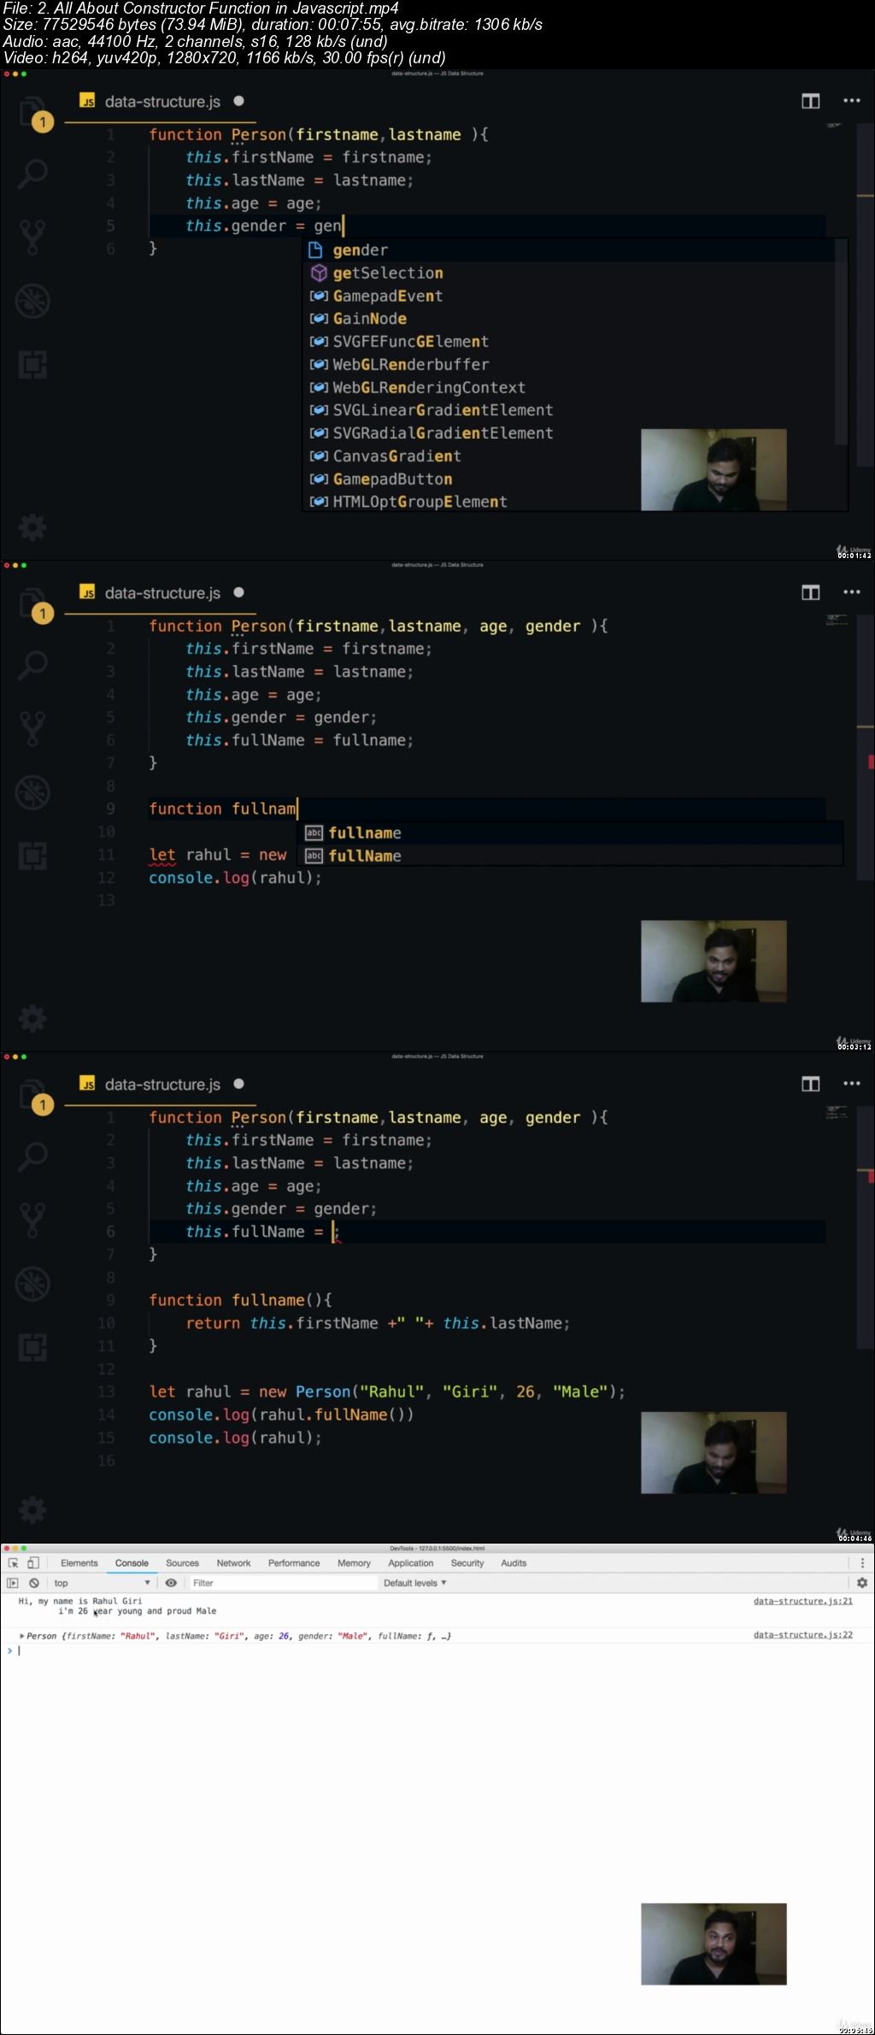Select the suggestion list scrollbar beside getSelection
Viewport: 875px width, 2035px height.
coord(842,341)
